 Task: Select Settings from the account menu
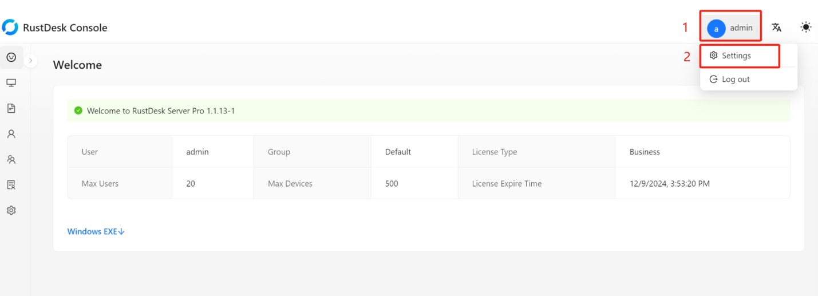736,56
